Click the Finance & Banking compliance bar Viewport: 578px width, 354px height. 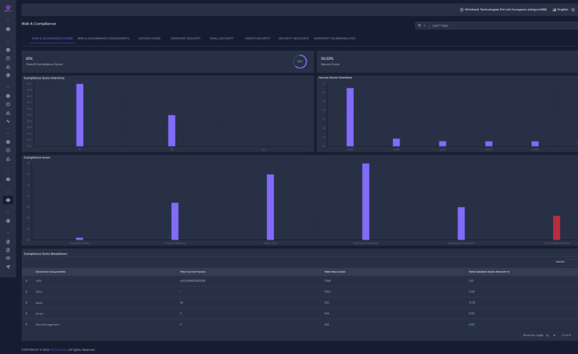point(175,222)
